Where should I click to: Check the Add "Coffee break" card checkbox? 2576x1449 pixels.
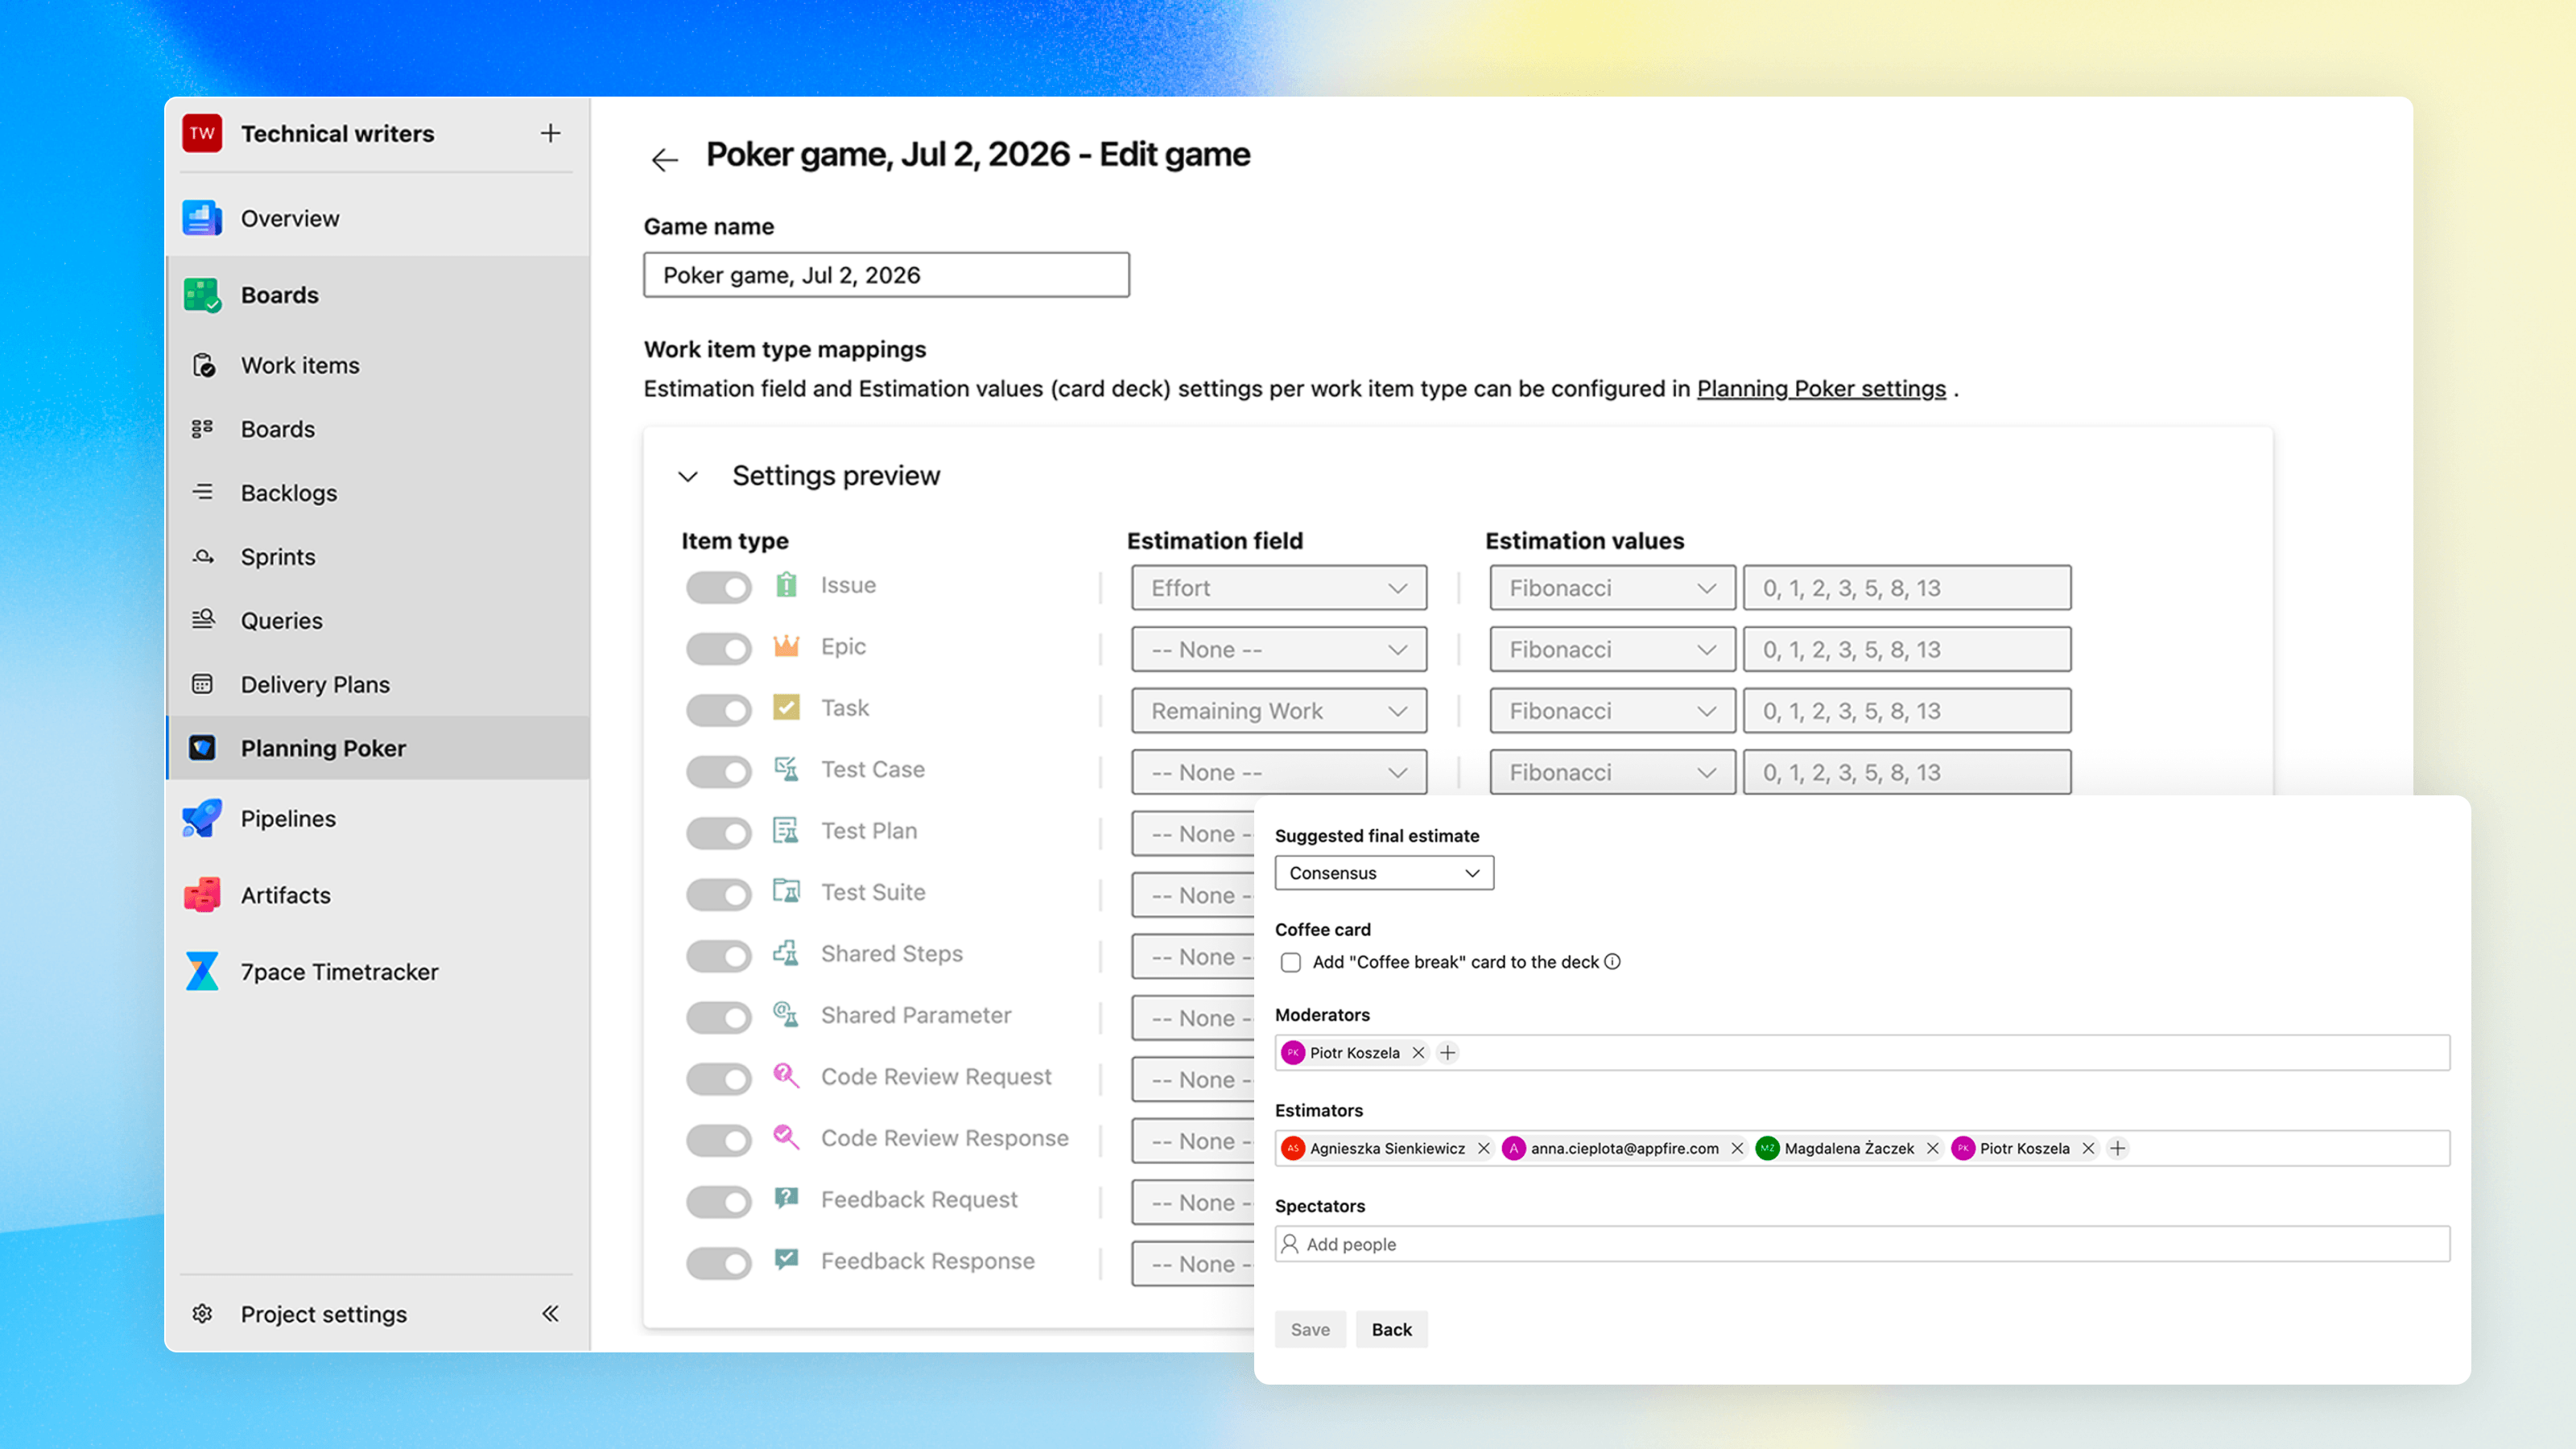pyautogui.click(x=1291, y=962)
